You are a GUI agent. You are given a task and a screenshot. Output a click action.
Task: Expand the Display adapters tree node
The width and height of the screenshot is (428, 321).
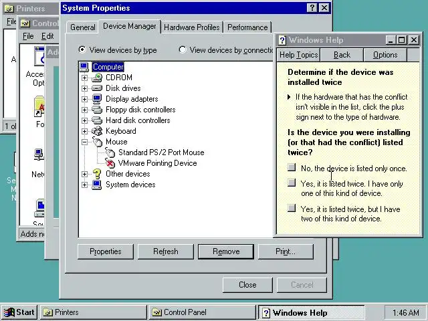(85, 99)
